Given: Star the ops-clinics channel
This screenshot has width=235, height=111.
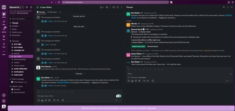Looking at the screenshot, I should [x=38, y=7].
